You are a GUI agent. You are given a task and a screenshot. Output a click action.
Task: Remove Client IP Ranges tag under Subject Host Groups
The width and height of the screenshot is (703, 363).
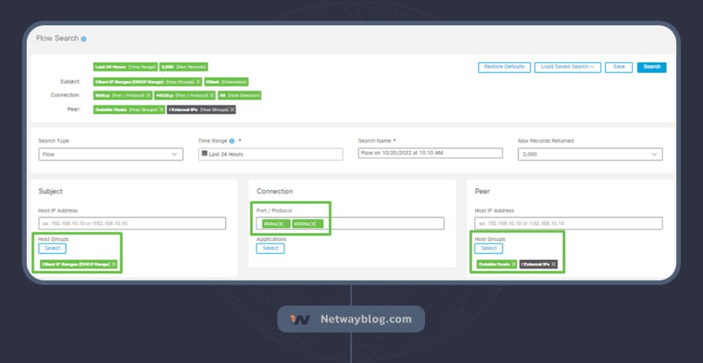click(x=114, y=264)
